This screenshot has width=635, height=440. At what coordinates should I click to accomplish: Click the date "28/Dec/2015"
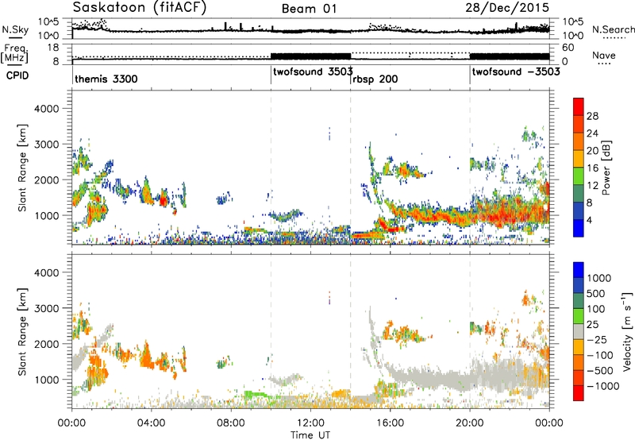pos(507,8)
